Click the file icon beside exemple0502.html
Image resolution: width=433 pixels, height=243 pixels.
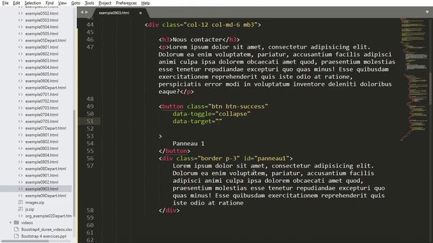tap(20, 13)
